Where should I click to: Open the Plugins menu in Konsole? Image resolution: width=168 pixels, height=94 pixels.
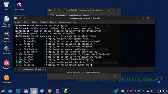click(53, 22)
